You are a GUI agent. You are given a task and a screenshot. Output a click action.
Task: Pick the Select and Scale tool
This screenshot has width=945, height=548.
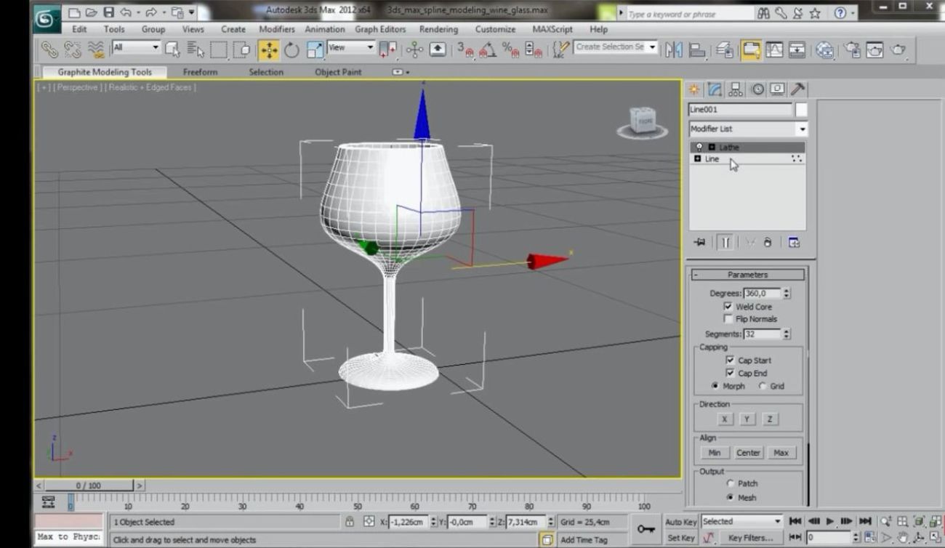[x=315, y=49]
